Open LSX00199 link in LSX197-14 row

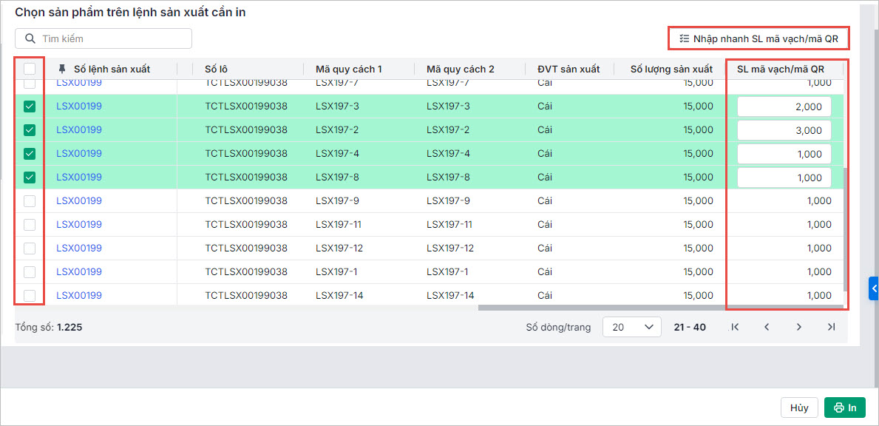(79, 295)
